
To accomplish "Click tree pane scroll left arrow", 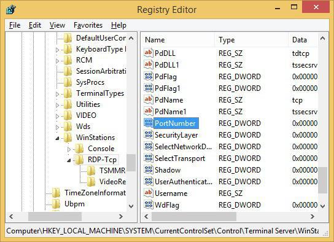I will (x=11, y=216).
